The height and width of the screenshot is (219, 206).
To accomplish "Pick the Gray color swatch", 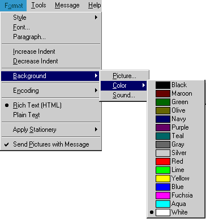I will pyautogui.click(x=163, y=144).
